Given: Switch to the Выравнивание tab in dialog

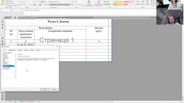Looking at the screenshot, I should pos(12,50).
